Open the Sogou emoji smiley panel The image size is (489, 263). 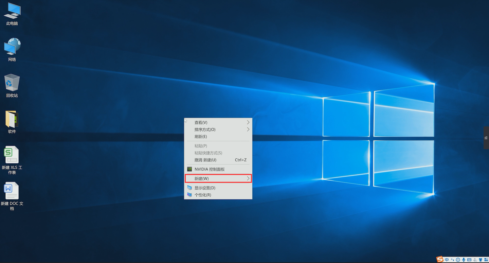tap(458, 260)
